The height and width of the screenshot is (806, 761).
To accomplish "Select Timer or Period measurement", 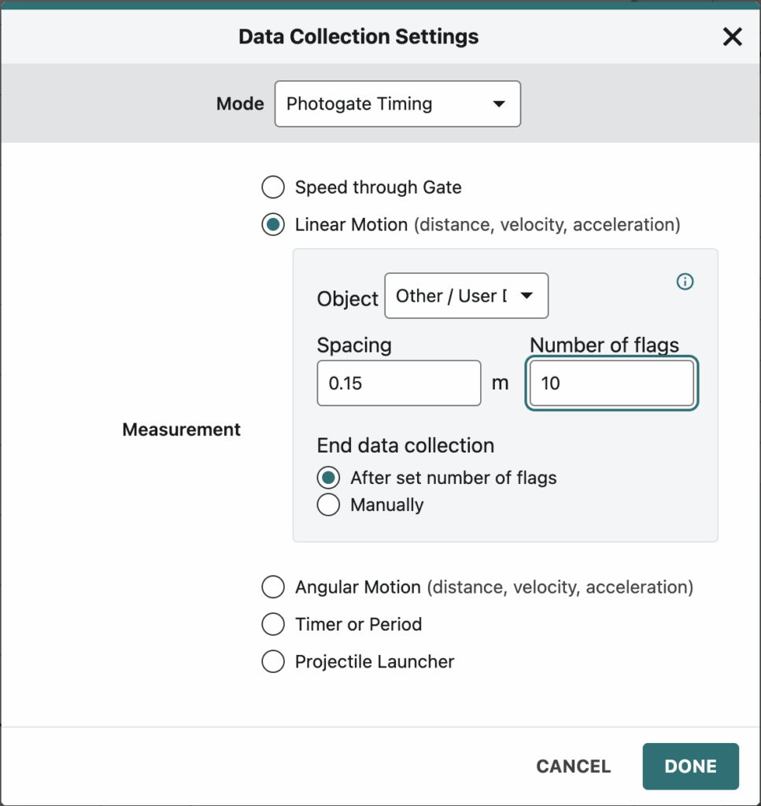I will (x=272, y=624).
